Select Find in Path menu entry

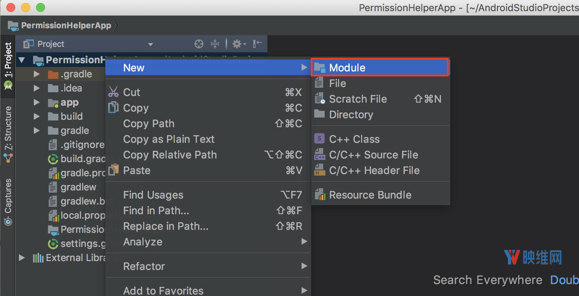(156, 210)
